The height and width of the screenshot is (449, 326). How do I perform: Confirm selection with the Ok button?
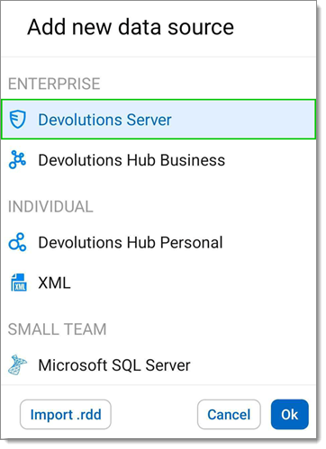[x=289, y=415]
